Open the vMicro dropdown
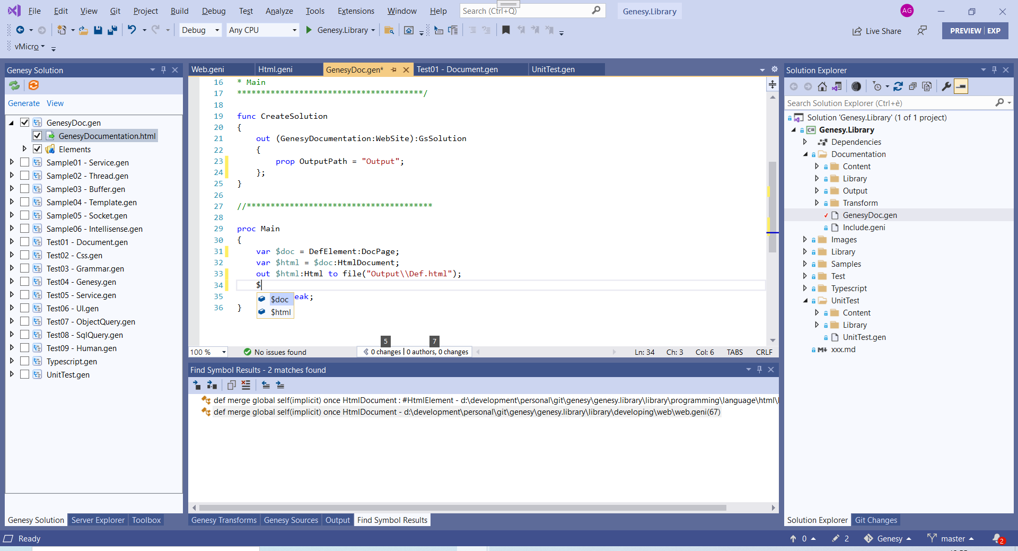The width and height of the screenshot is (1018, 551). tap(30, 47)
